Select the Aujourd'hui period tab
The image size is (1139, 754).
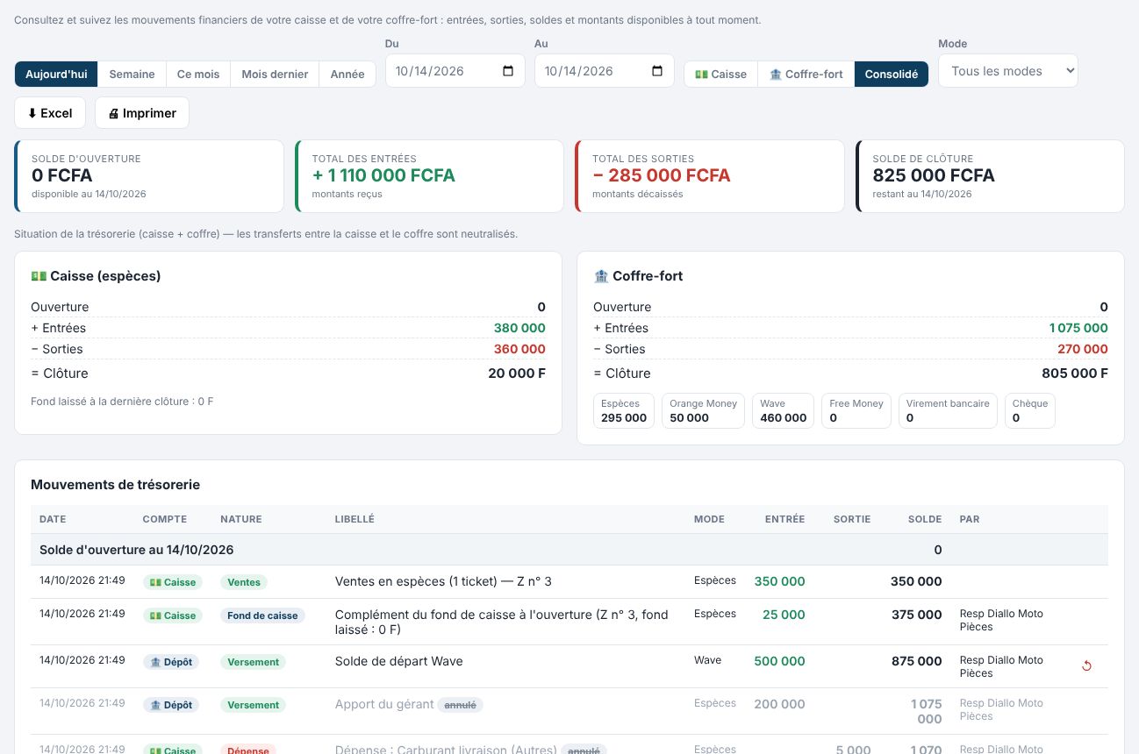click(x=56, y=74)
